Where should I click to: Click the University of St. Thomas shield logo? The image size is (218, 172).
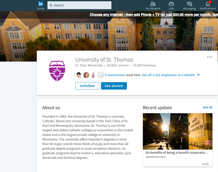(57, 71)
